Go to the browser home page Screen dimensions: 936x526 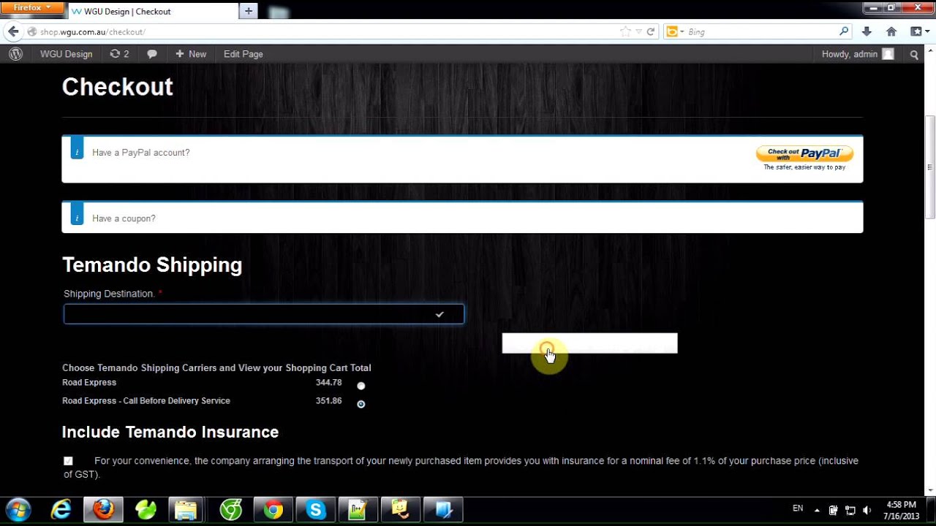pos(891,32)
